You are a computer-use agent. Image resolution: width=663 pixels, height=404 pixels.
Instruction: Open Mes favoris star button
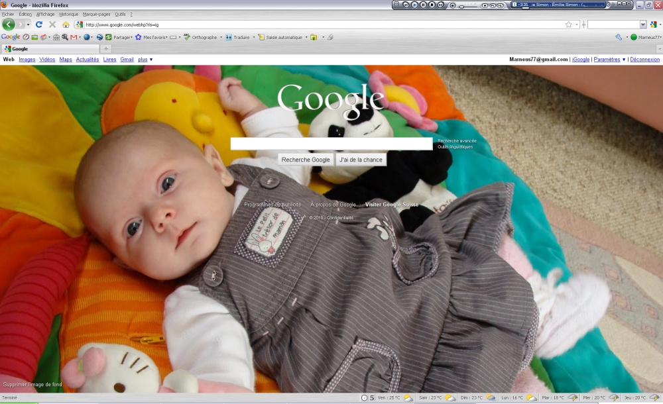(x=151, y=37)
